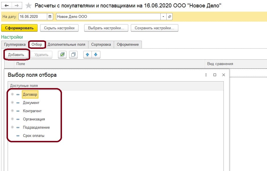Open the Сортировка tab
This screenshot has height=171, width=267.
(101, 45)
